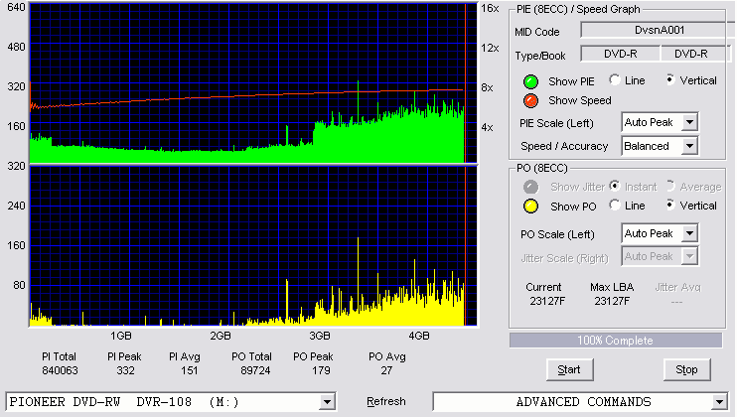The height and width of the screenshot is (417, 737).
Task: Click the MID Code field DvsnA001
Action: [658, 30]
